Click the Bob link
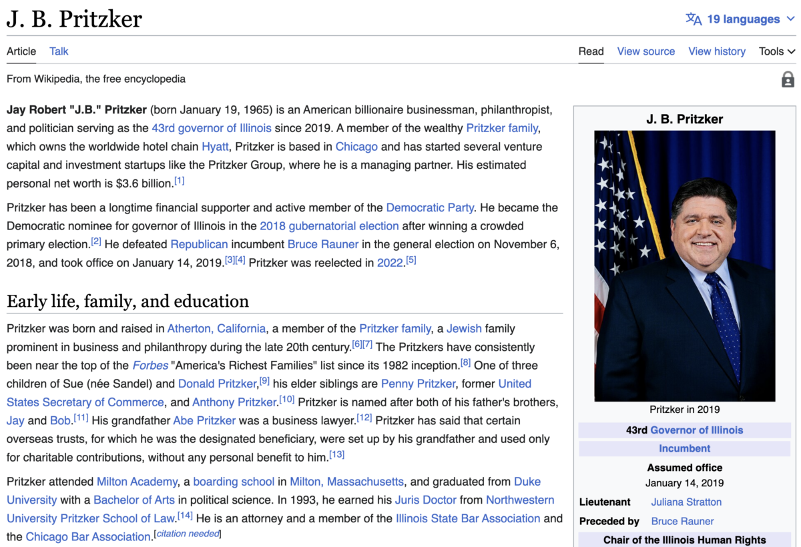Image resolution: width=801 pixels, height=547 pixels. pyautogui.click(x=60, y=421)
